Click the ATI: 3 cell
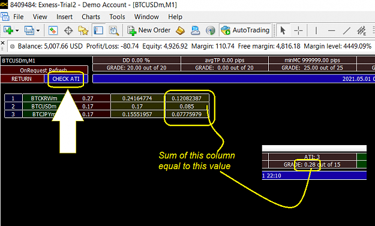The height and width of the screenshot is (226, 375). pos(313,156)
